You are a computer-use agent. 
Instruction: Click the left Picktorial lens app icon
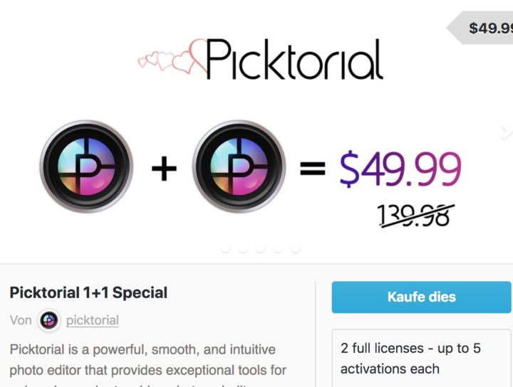[86, 166]
